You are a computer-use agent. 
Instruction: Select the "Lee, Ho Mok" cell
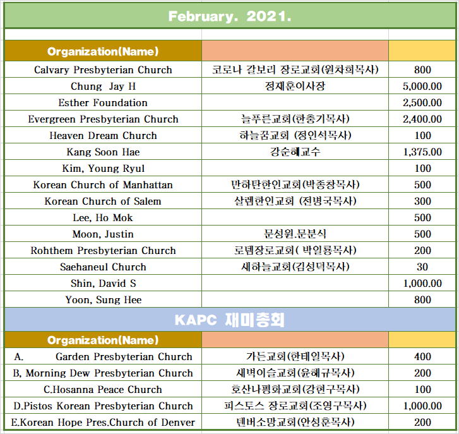103,217
